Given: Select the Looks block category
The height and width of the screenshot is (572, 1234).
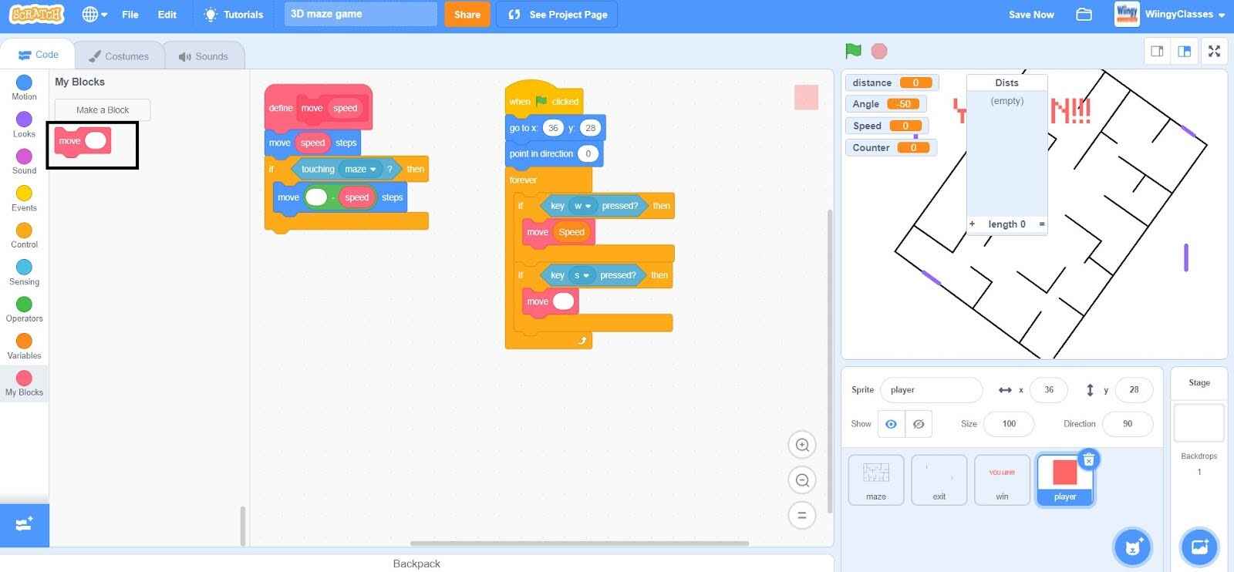Looking at the screenshot, I should tap(24, 125).
